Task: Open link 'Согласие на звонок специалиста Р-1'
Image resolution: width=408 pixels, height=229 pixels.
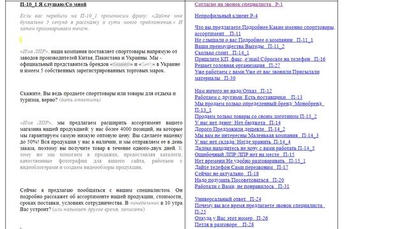Action: (x=238, y=4)
